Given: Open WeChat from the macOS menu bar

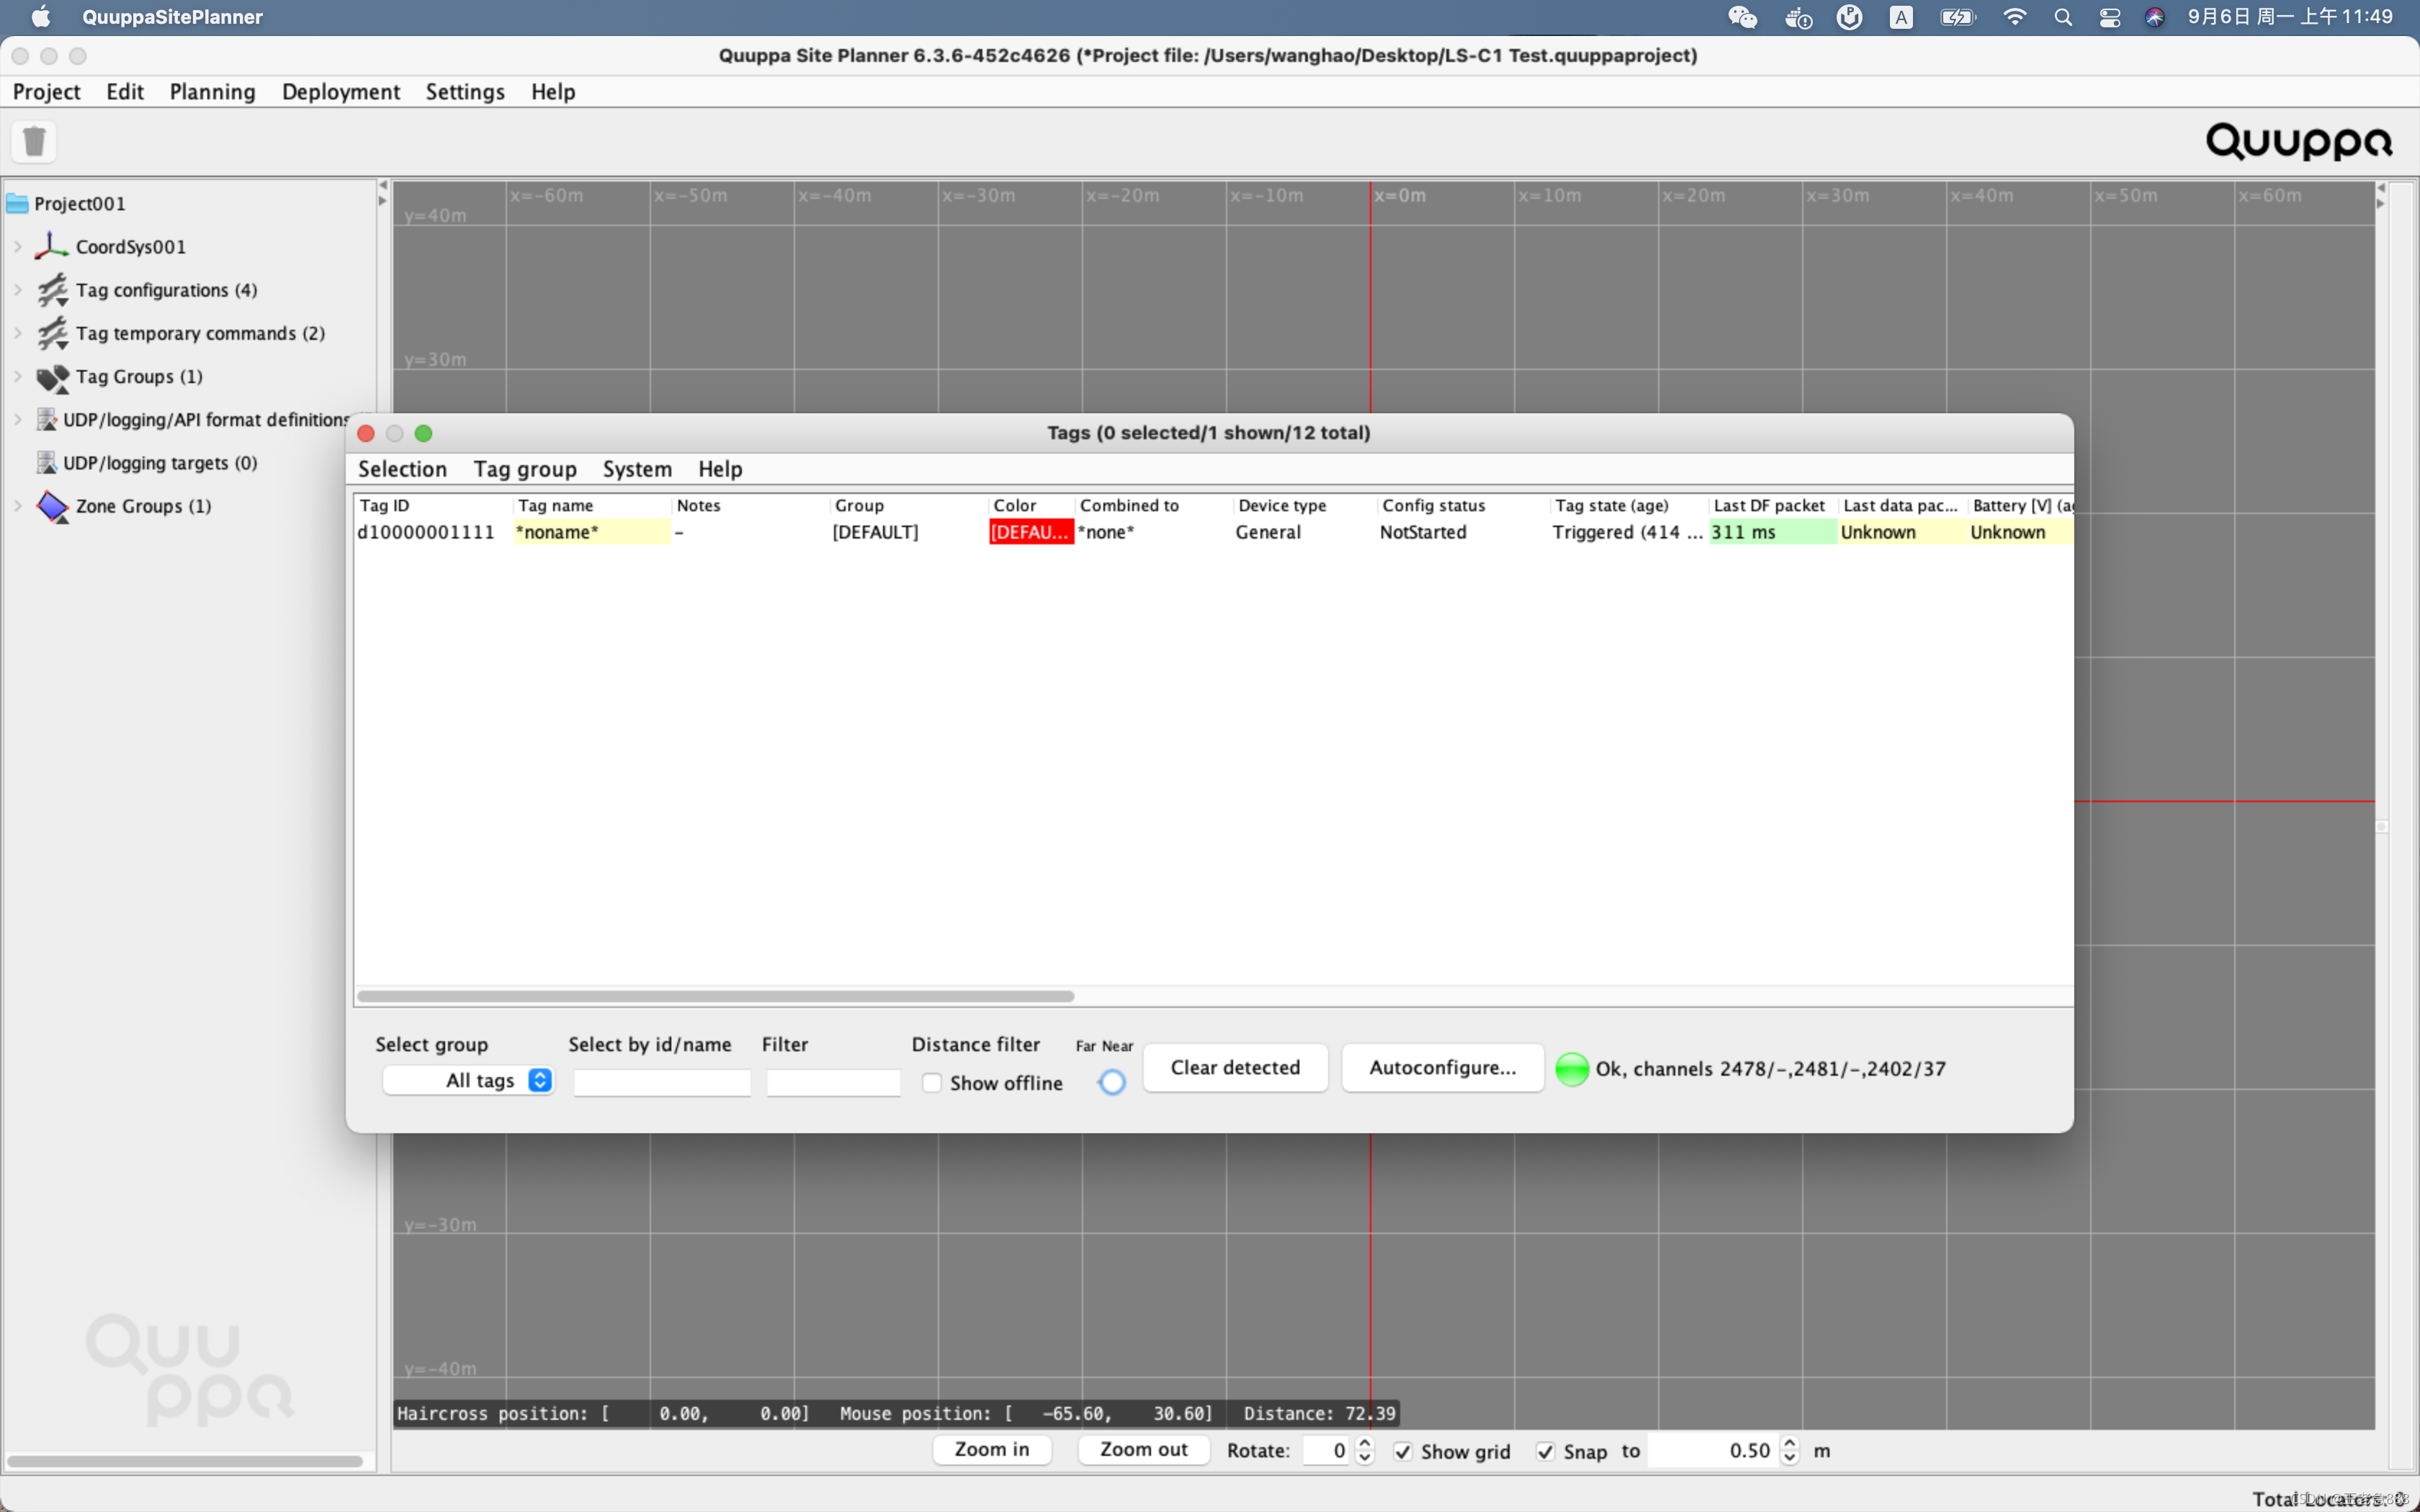Looking at the screenshot, I should click(1742, 17).
